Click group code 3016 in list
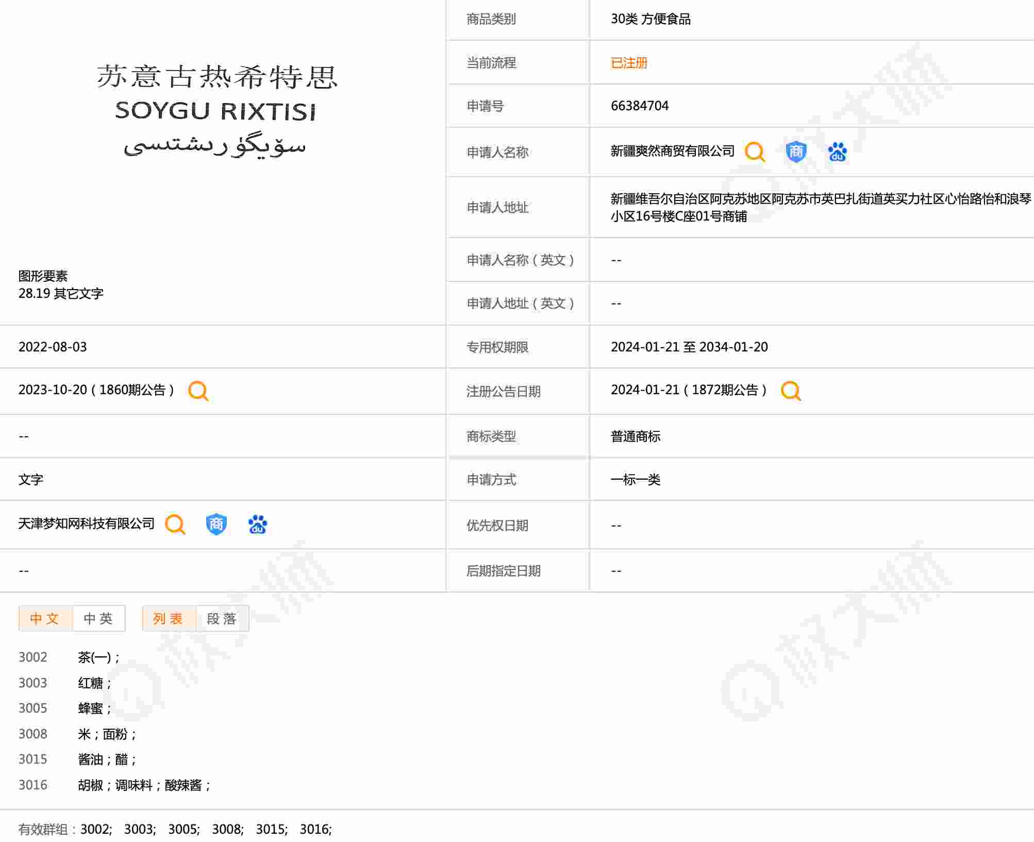Image resolution: width=1034 pixels, height=842 pixels. pos(33,785)
